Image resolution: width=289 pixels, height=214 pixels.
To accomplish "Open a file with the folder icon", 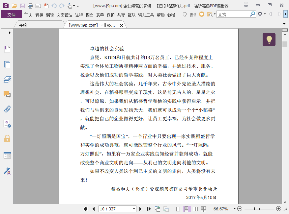I will [14, 6].
